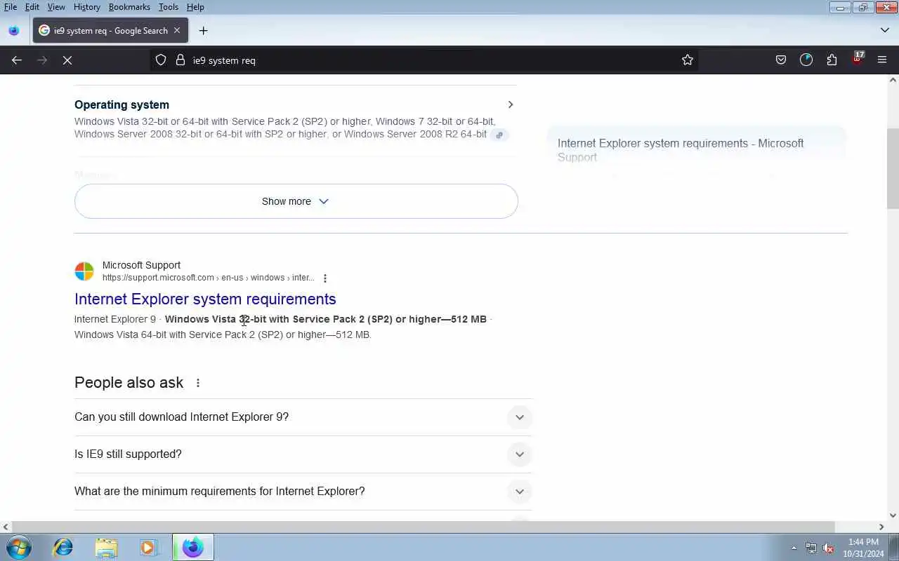Viewport: 899px width, 561px height.
Task: Click the network tray icon
Action: 811,548
